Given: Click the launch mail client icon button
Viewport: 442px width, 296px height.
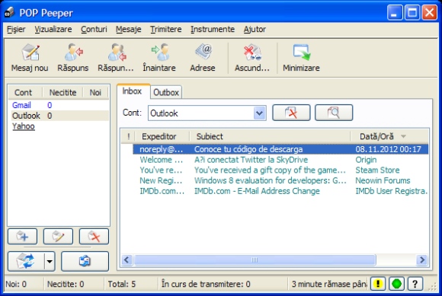Looking at the screenshot, I should click(85, 262).
